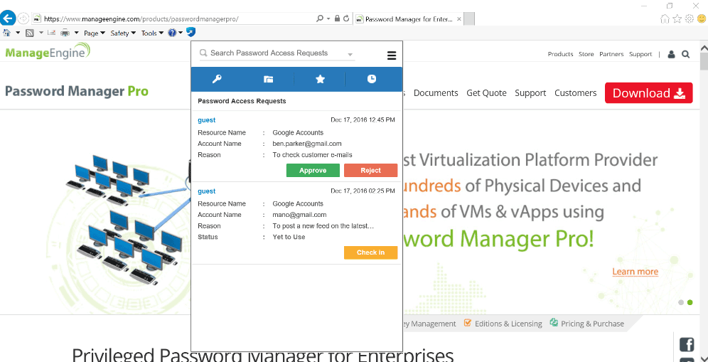Open the Tools dropdown menu
The image size is (708, 362).
[x=152, y=33]
